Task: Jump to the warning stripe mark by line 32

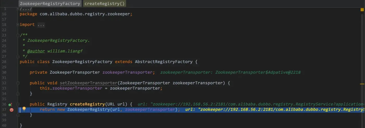Action: pyautogui.click(x=362, y=84)
